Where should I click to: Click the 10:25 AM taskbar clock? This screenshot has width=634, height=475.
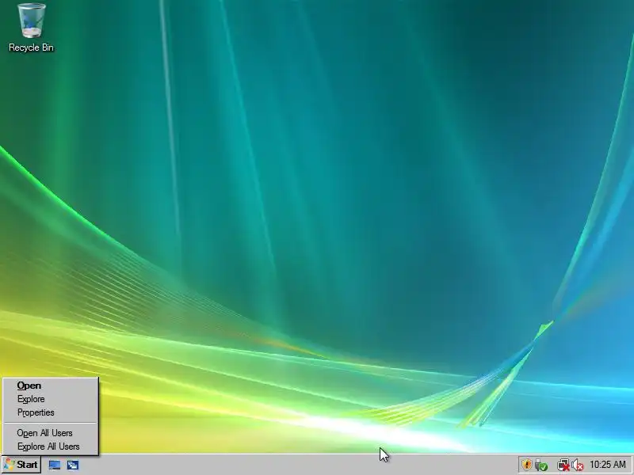click(608, 465)
